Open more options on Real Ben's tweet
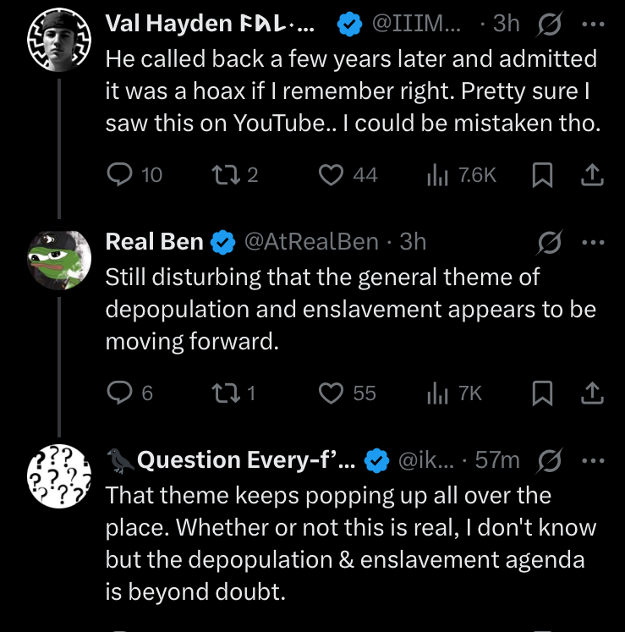 594,243
